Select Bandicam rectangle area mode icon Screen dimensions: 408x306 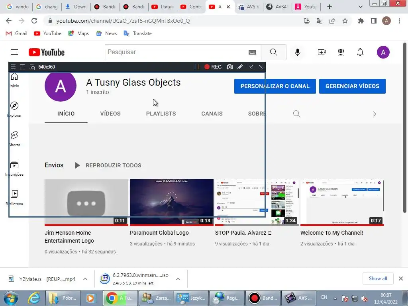pyautogui.click(x=23, y=67)
